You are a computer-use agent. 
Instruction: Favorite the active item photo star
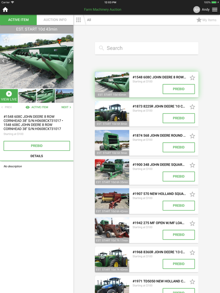click(6, 40)
